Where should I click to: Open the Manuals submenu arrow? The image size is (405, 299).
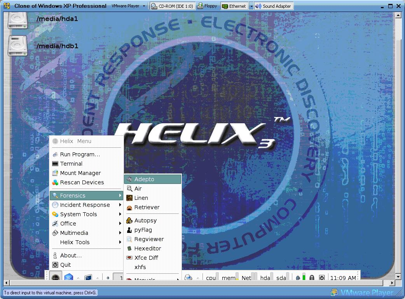point(178,279)
